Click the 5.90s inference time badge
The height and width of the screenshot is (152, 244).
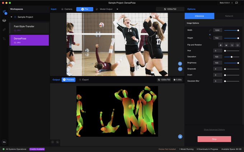click(178, 80)
